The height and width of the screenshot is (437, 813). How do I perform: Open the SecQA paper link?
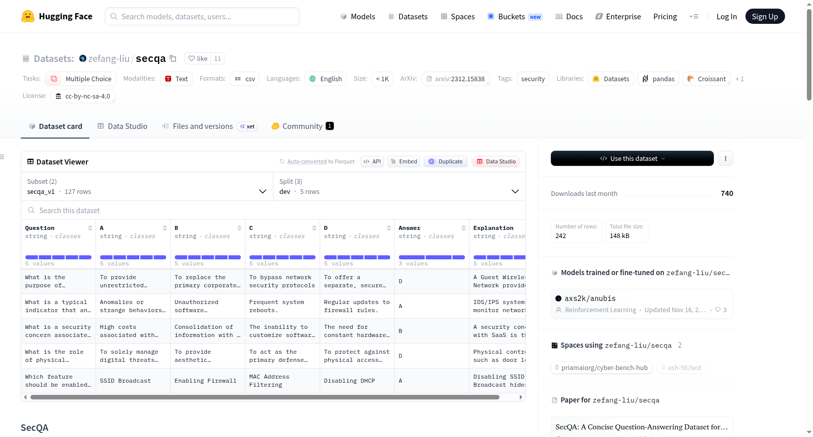(x=642, y=427)
